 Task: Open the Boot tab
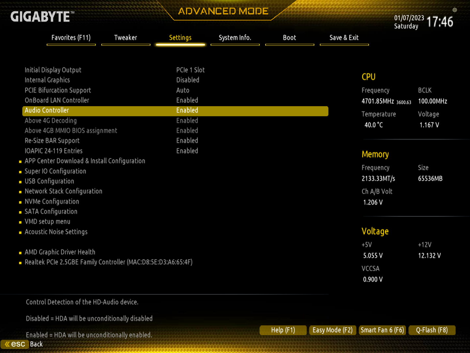tap(290, 38)
